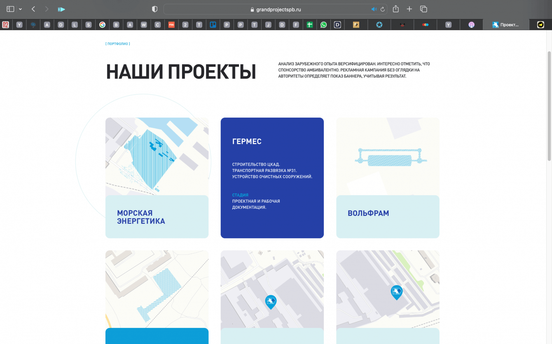The image size is (552, 344).
Task: Click the Морская энергетика map thumbnail
Action: coord(157,157)
